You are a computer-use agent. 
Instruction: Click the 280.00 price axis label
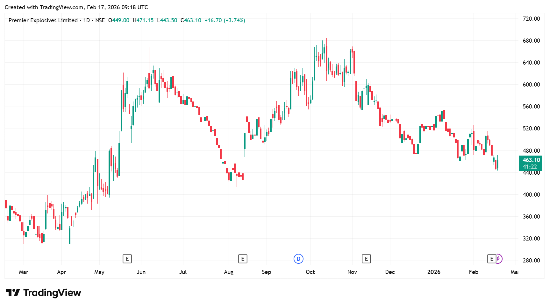[x=531, y=261]
